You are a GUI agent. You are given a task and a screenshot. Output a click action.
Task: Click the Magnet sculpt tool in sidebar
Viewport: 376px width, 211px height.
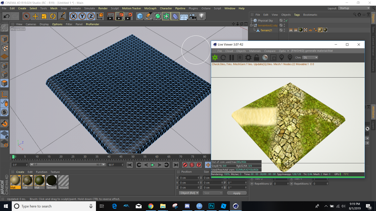coord(4,123)
